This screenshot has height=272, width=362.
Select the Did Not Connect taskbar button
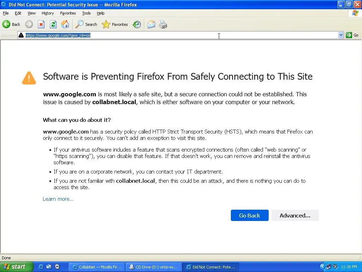(211, 267)
